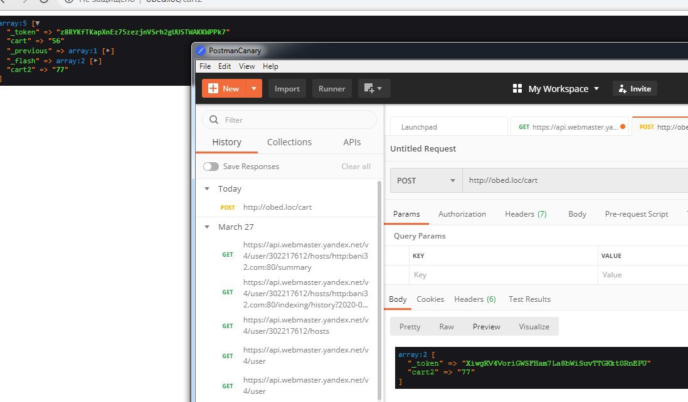The height and width of the screenshot is (402, 688).
Task: Click the New button
Action: click(224, 88)
